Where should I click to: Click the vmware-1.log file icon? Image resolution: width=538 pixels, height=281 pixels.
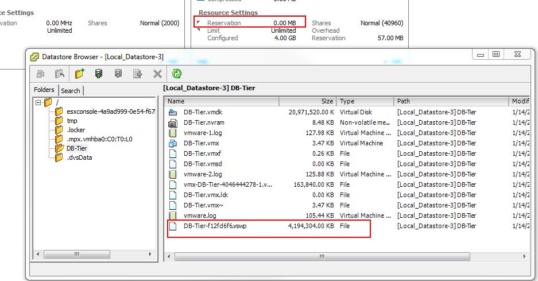(x=173, y=133)
